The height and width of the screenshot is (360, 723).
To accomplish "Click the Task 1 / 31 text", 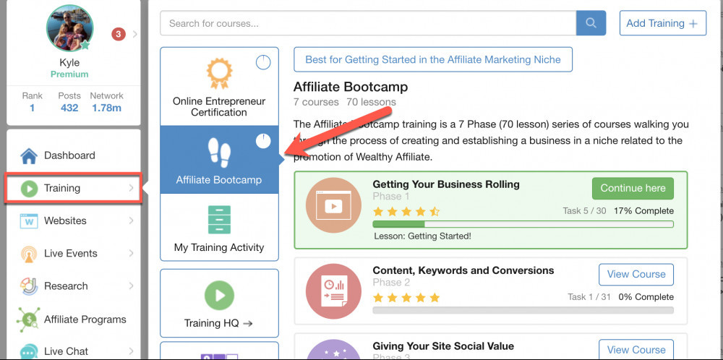I will pyautogui.click(x=589, y=297).
